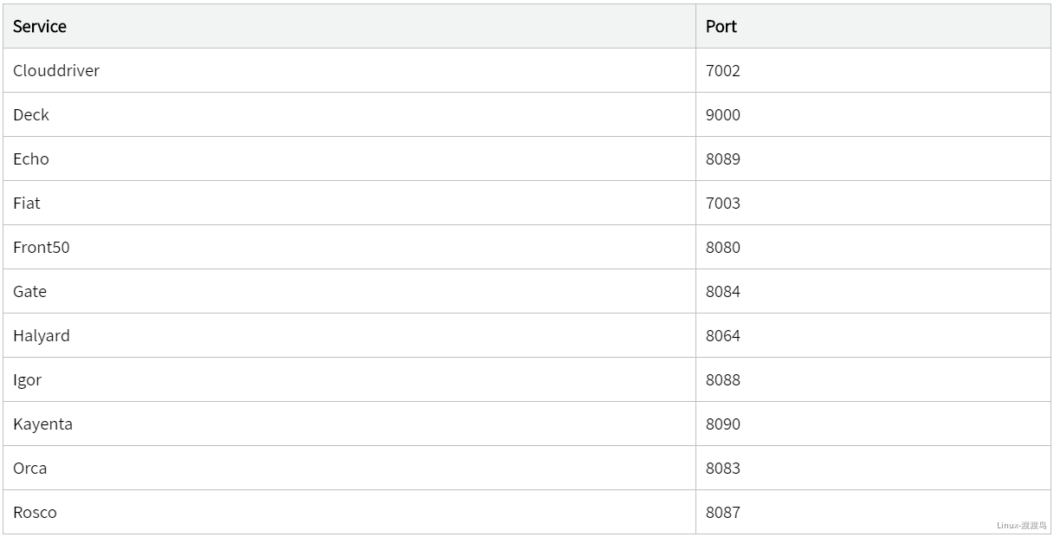Click the Port column header
The image size is (1054, 537).
click(721, 27)
